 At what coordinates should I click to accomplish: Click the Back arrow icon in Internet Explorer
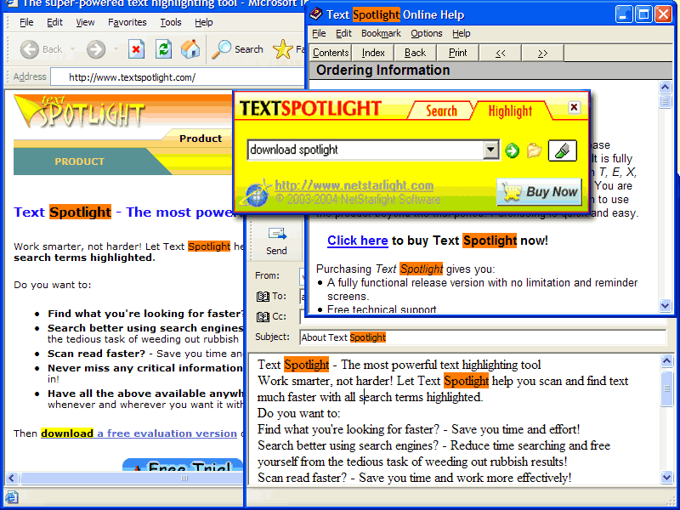coord(30,49)
